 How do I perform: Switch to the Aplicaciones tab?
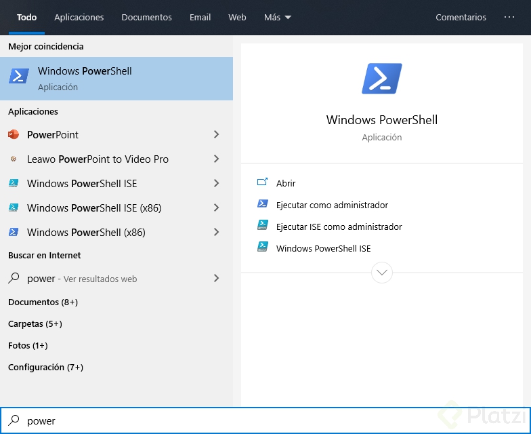coord(79,18)
